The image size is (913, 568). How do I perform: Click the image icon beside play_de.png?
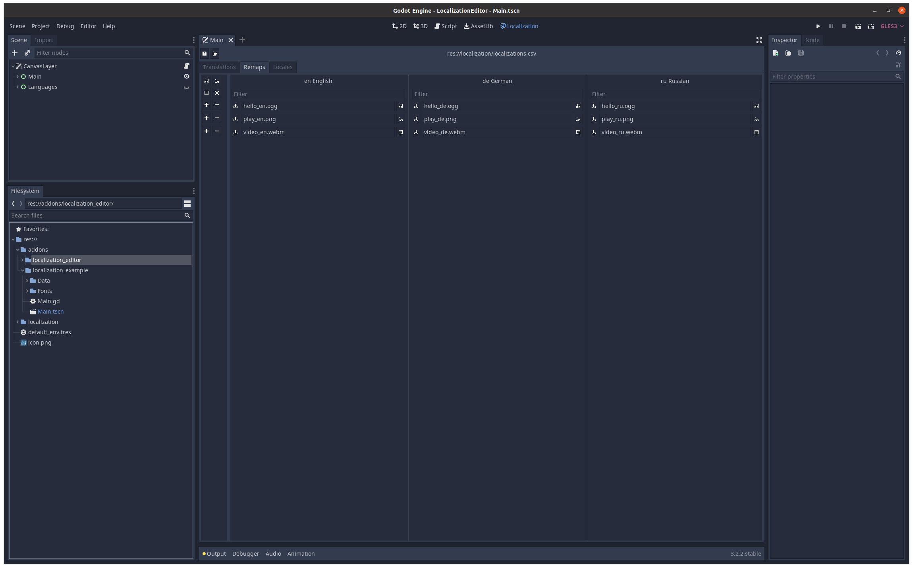coord(578,119)
